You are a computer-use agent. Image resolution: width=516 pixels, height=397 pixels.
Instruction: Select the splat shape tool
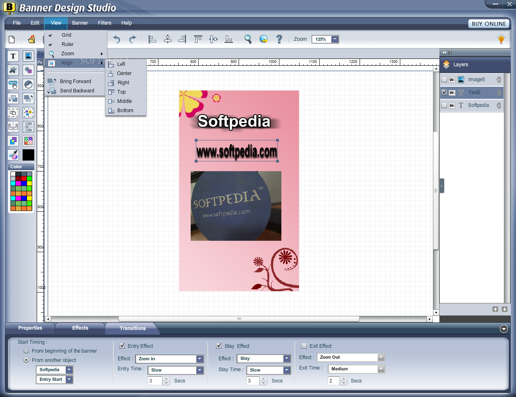tap(13, 70)
